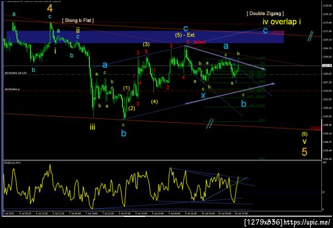Click the '(5) - Ext.' wave label

[x=185, y=35]
